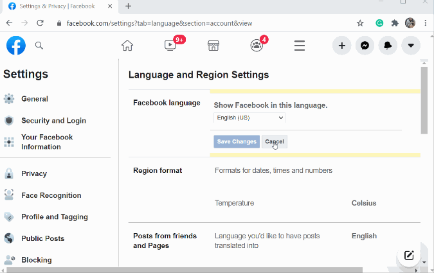Click the Facebook logo
The width and height of the screenshot is (434, 273).
tap(16, 46)
